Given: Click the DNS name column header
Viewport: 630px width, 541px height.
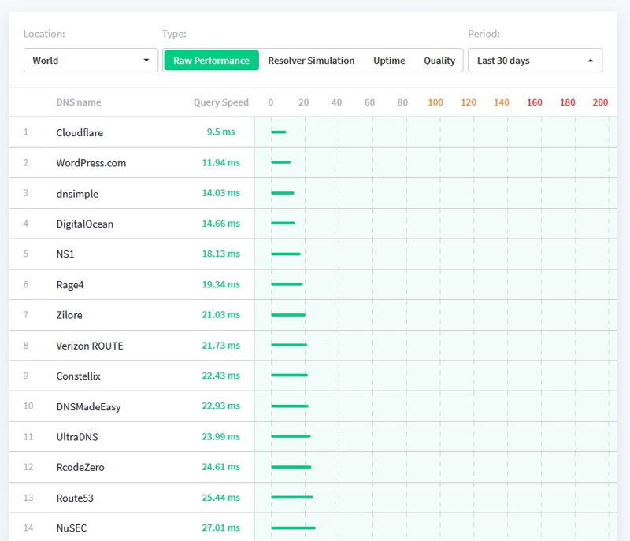Looking at the screenshot, I should tap(79, 102).
